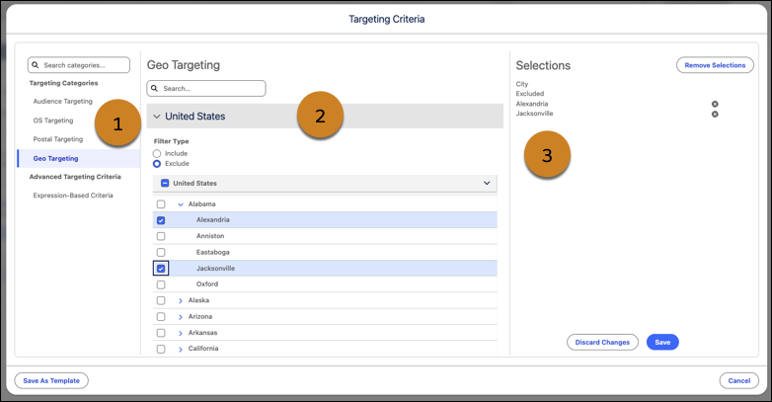Viewport: 772px width, 402px height.
Task: Check the California checkbox
Action: (161, 349)
